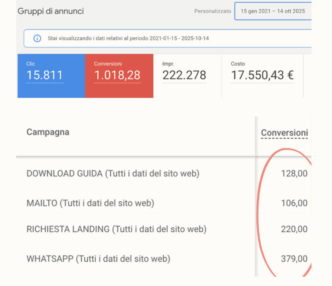Select the blue Clic metric card
The image size is (332, 286).
click(x=51, y=76)
